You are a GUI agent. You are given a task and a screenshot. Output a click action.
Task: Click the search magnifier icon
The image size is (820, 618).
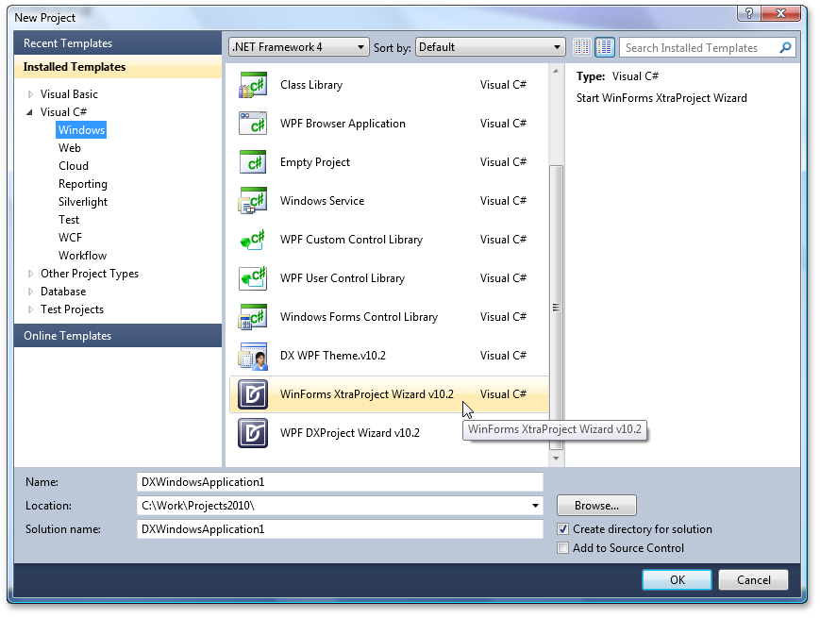(784, 47)
